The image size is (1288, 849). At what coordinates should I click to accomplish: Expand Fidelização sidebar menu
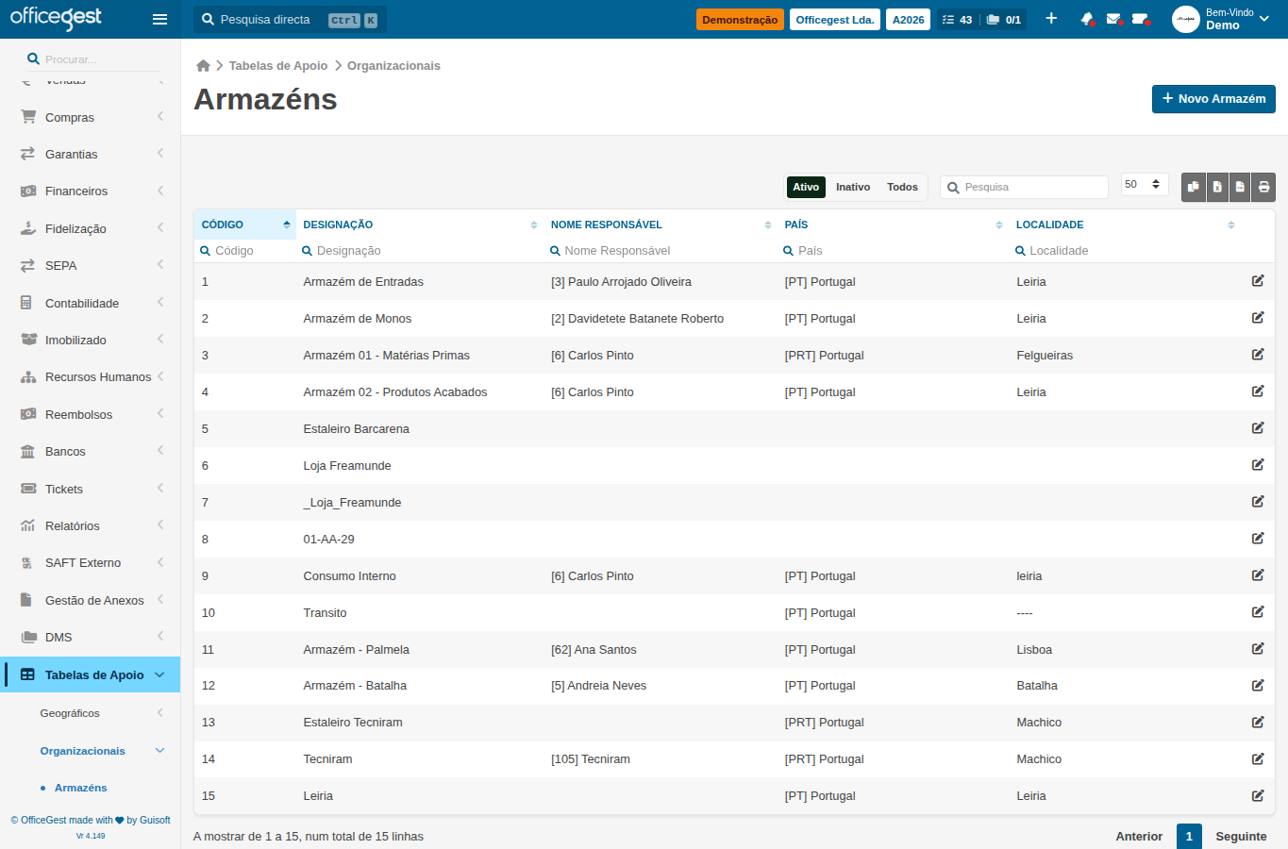91,228
